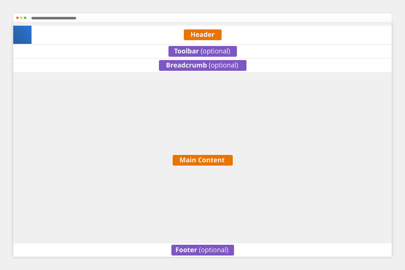Click the bold word Toolbar in the purple label
Viewport: 405px width, 270px height.
point(186,51)
